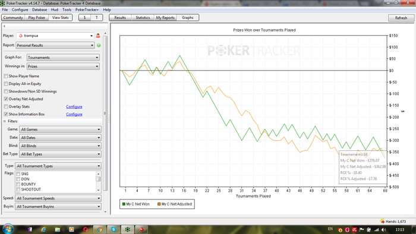Enable Show Player Name checkbox
416x234 pixels.
click(x=6, y=76)
